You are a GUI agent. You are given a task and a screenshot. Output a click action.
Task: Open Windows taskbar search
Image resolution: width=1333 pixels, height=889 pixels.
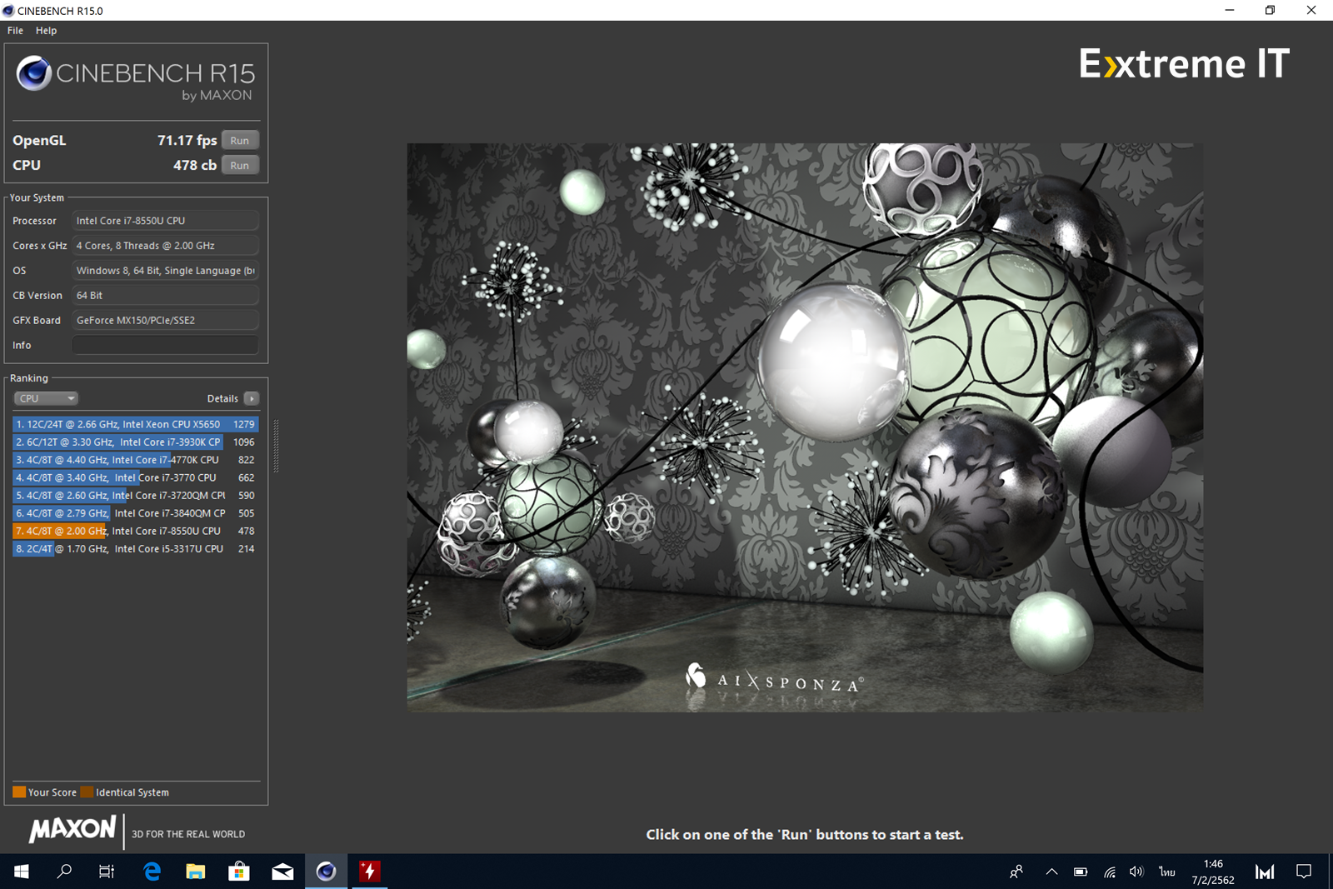coord(64,872)
